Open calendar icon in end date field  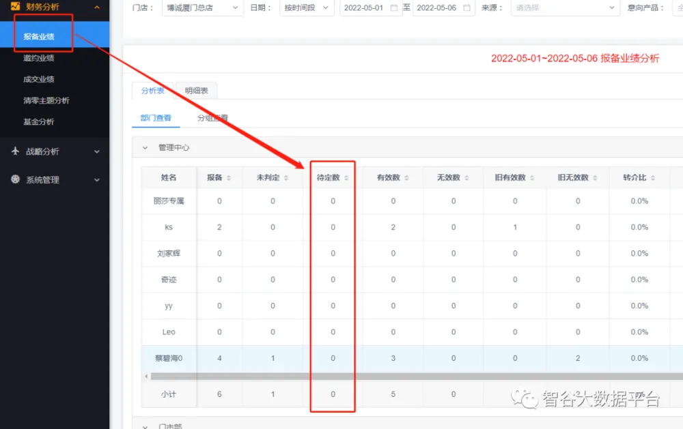(466, 8)
